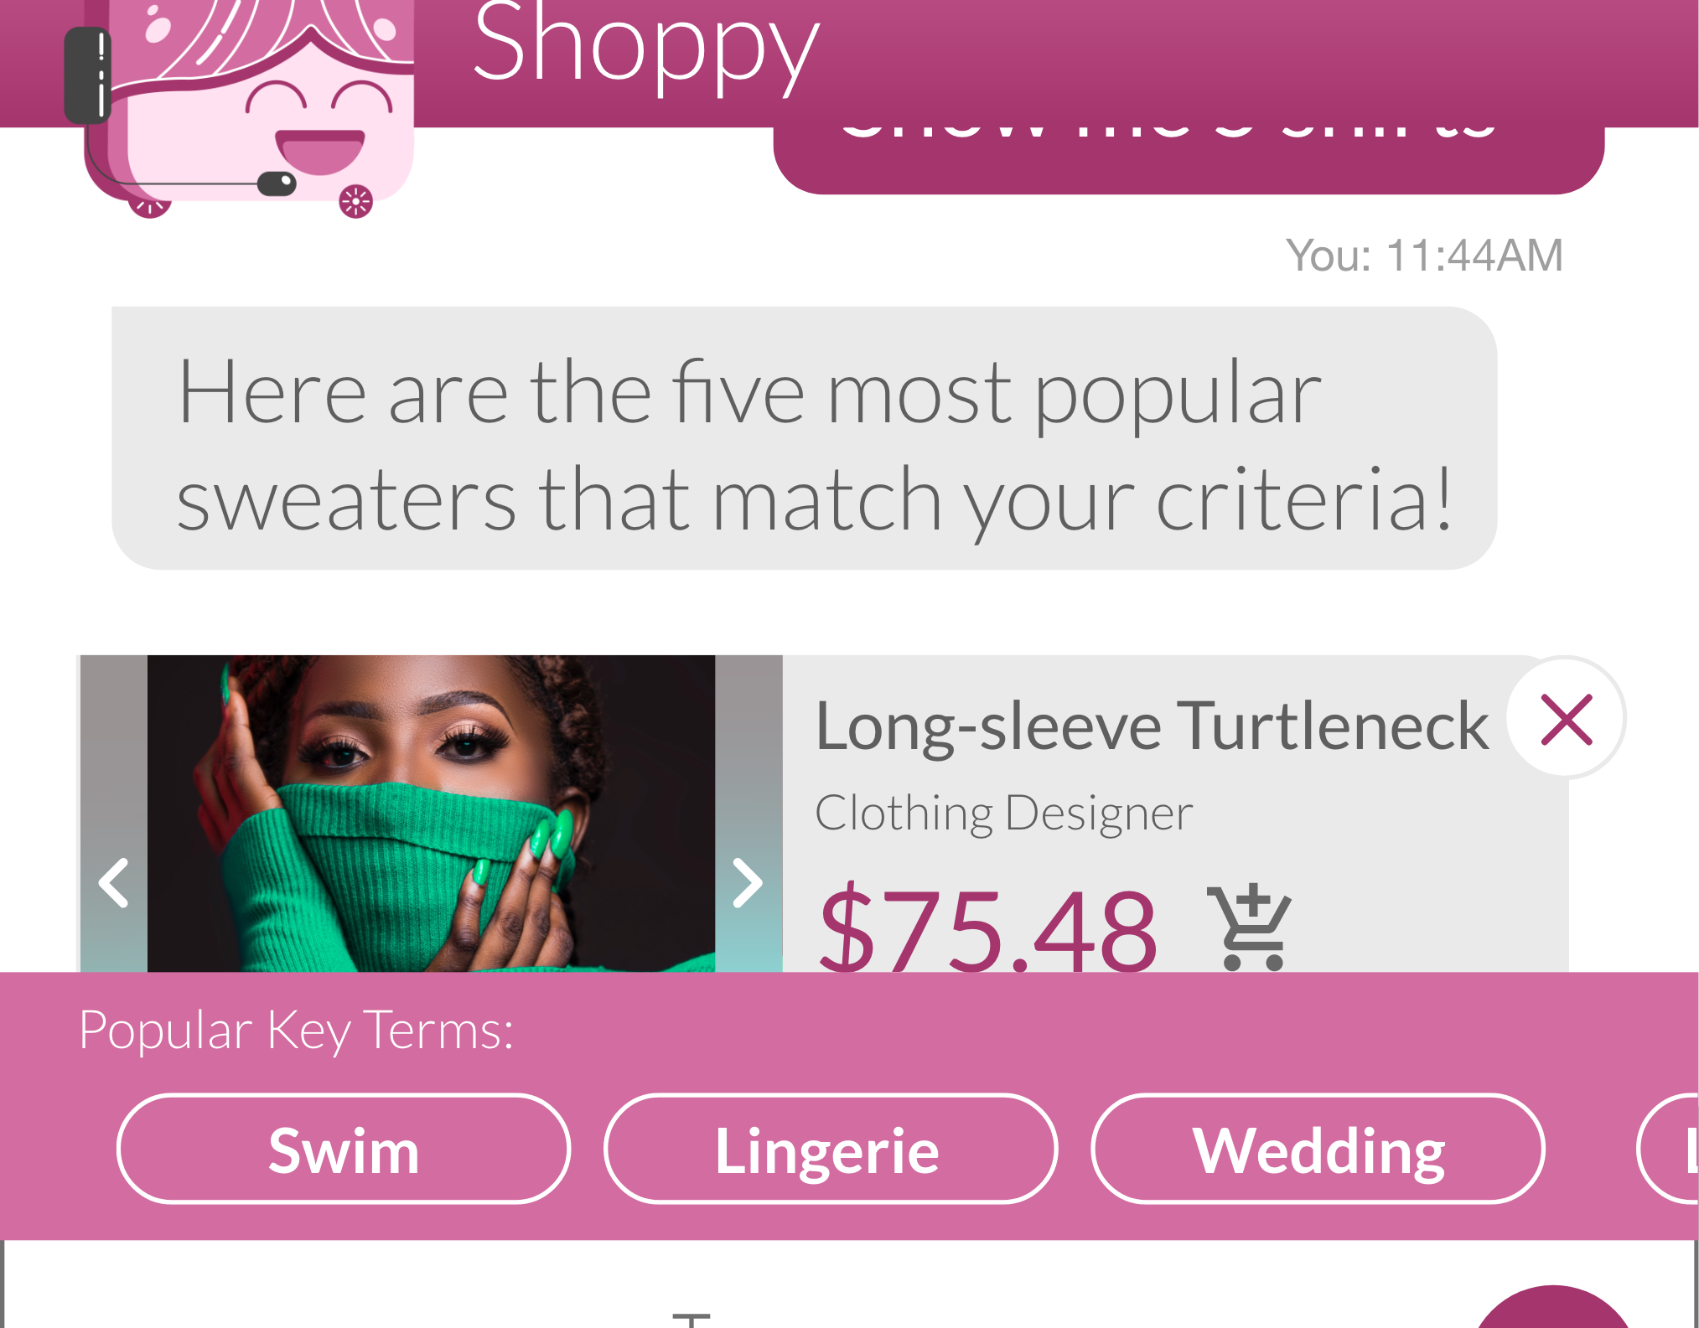This screenshot has width=1699, height=1328.
Task: Click the $75.48 price
Action: [x=988, y=928]
